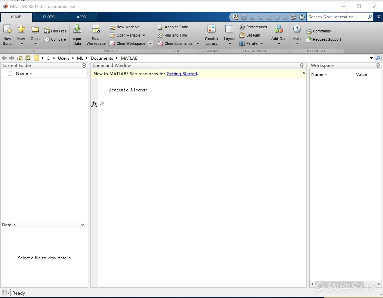This screenshot has width=383, height=298.
Task: Open the New file menu
Action: click(x=21, y=35)
